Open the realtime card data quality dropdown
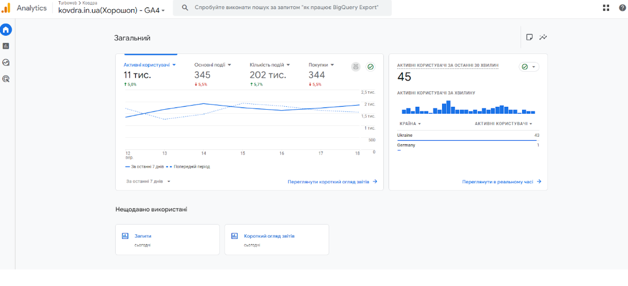The image size is (628, 286). click(x=528, y=67)
